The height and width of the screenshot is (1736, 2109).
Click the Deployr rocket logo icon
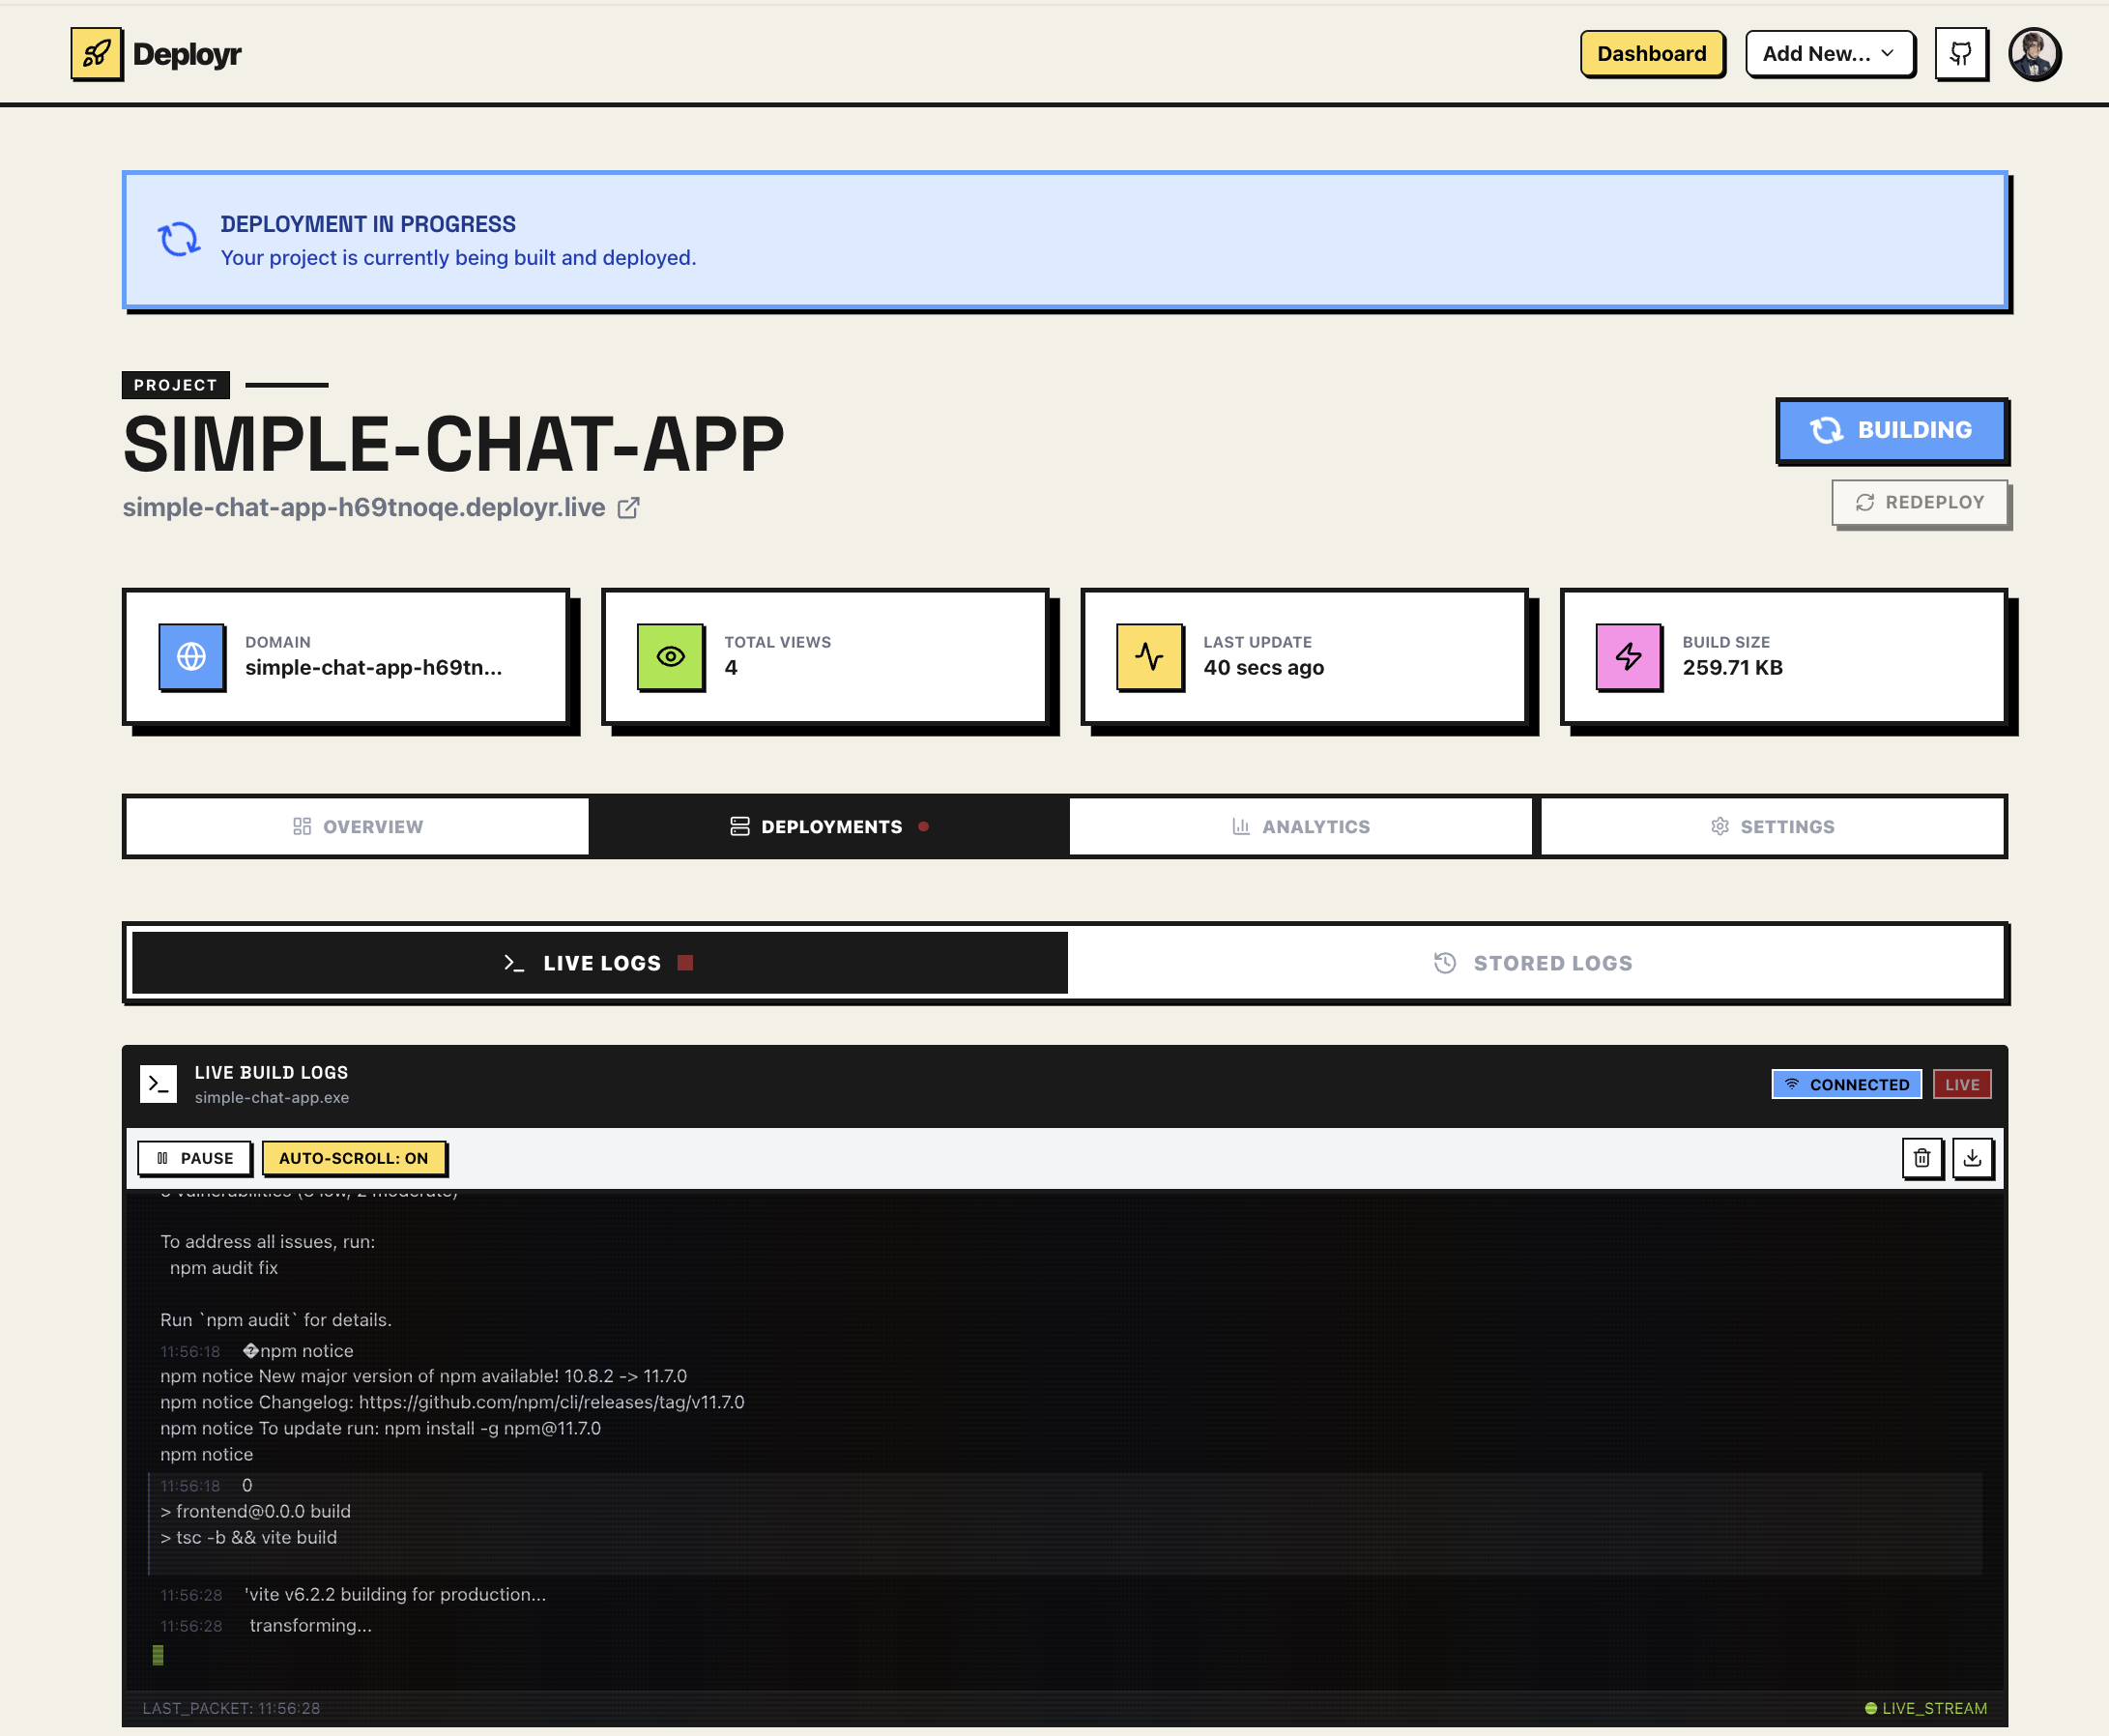point(97,54)
